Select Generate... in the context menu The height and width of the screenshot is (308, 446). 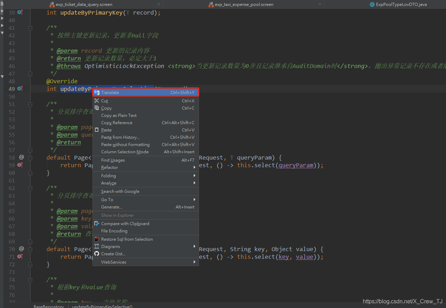146,207
